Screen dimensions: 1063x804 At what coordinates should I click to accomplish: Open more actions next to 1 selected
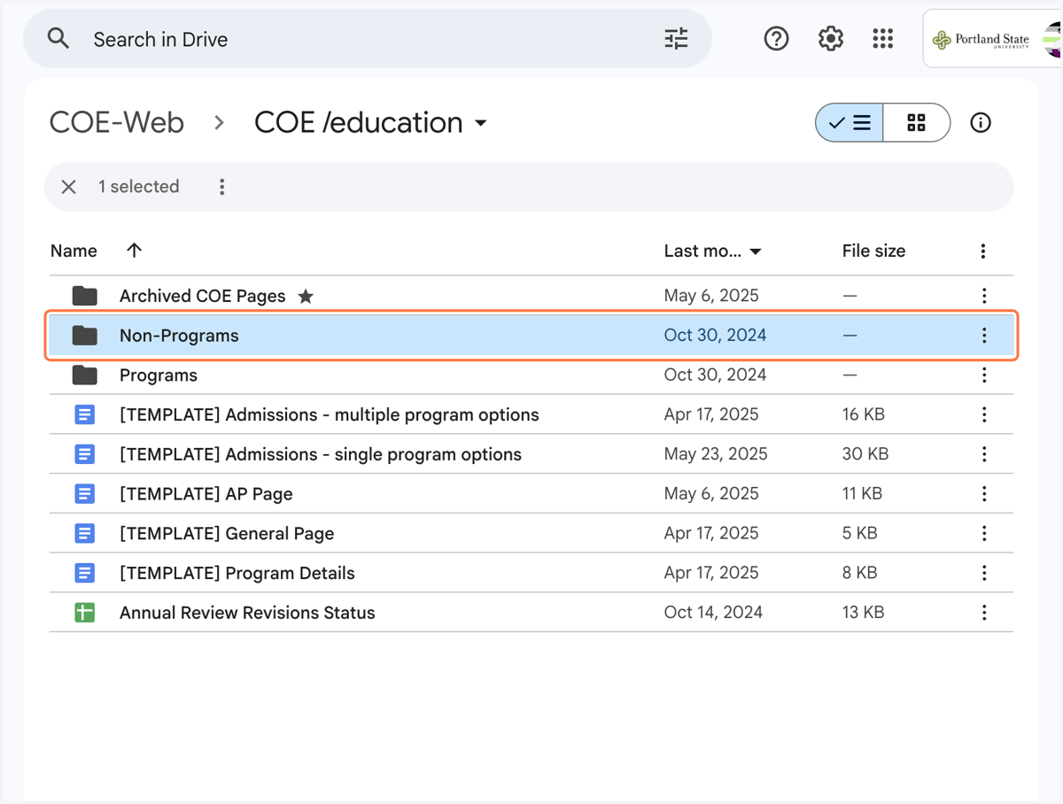click(x=221, y=187)
